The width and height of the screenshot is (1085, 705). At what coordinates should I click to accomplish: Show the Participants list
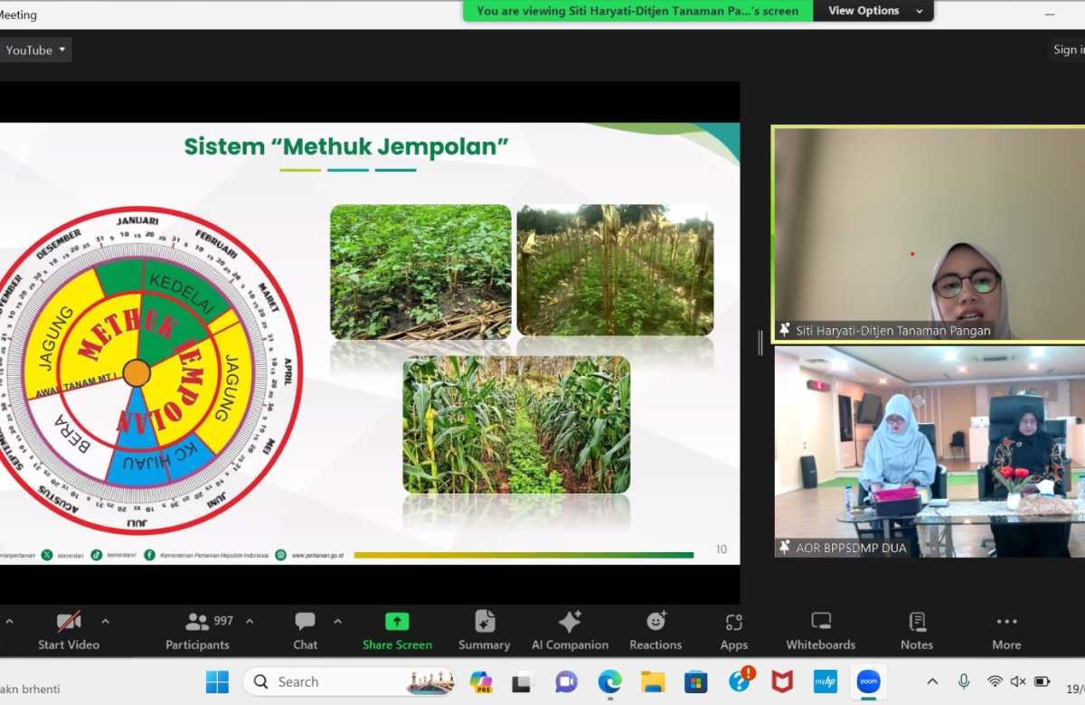198,630
